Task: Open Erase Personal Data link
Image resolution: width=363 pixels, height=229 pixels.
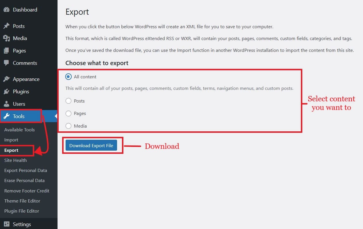Action: 24,180
